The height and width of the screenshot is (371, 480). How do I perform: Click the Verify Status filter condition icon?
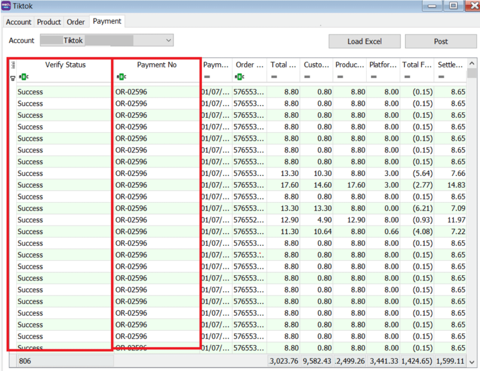point(23,77)
